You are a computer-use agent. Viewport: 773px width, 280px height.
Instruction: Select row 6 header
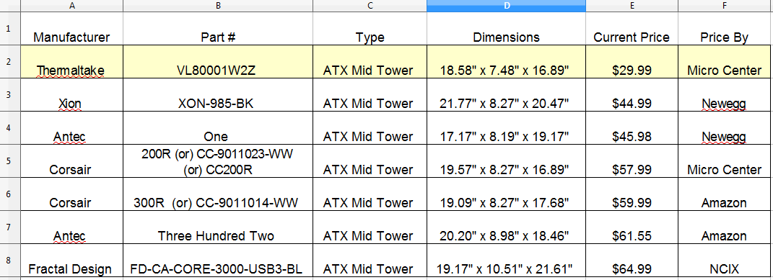click(x=10, y=194)
